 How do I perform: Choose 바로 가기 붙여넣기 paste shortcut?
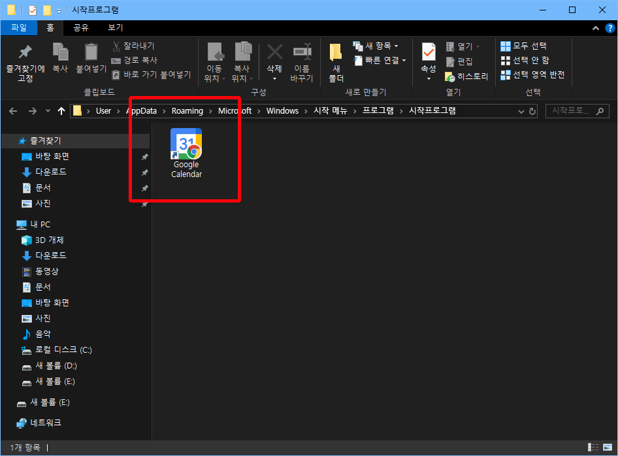[x=152, y=74]
